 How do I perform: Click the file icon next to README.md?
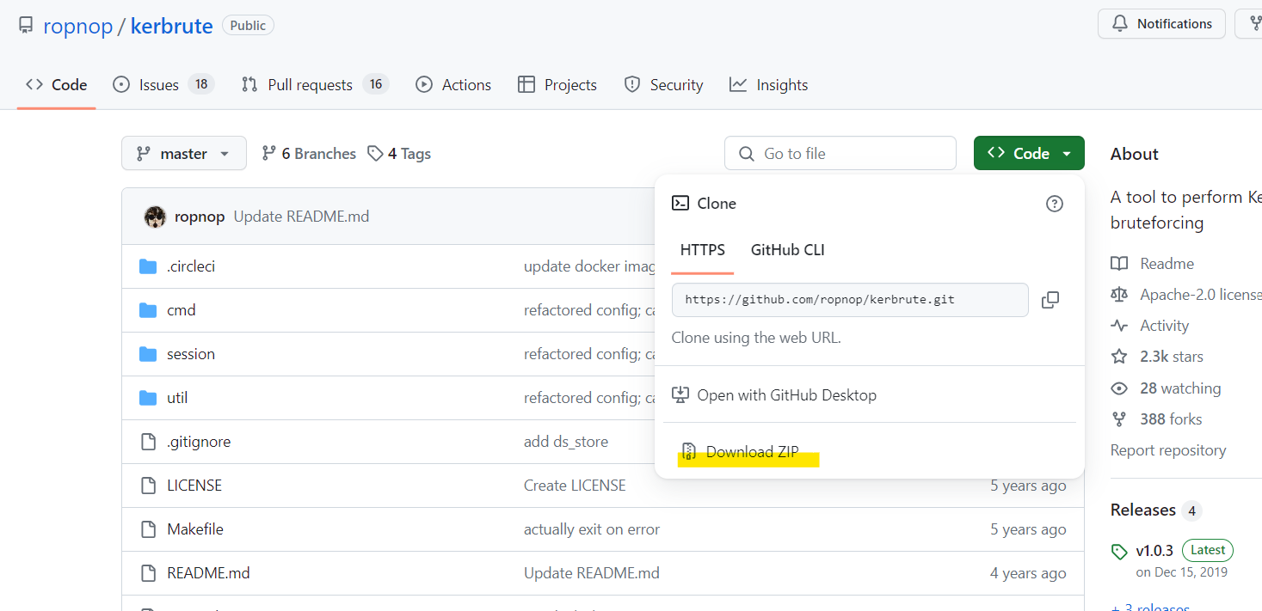point(148,573)
